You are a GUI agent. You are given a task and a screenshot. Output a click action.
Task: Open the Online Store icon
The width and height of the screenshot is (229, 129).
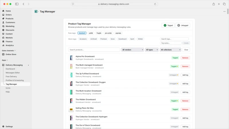coord(3,54)
